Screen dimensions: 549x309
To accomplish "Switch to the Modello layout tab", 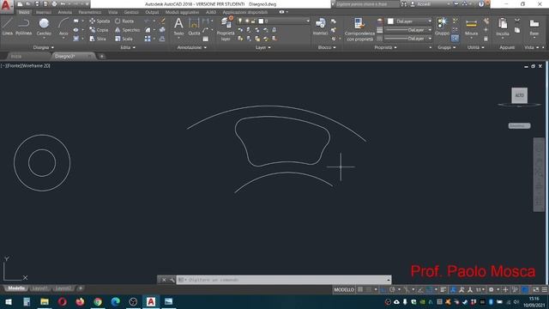I will (16, 288).
